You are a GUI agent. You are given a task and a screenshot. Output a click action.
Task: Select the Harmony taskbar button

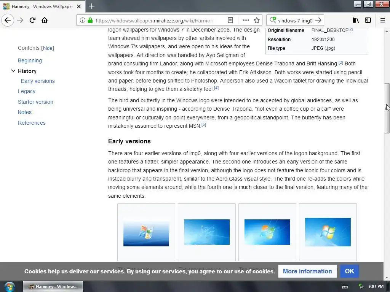pos(53,287)
